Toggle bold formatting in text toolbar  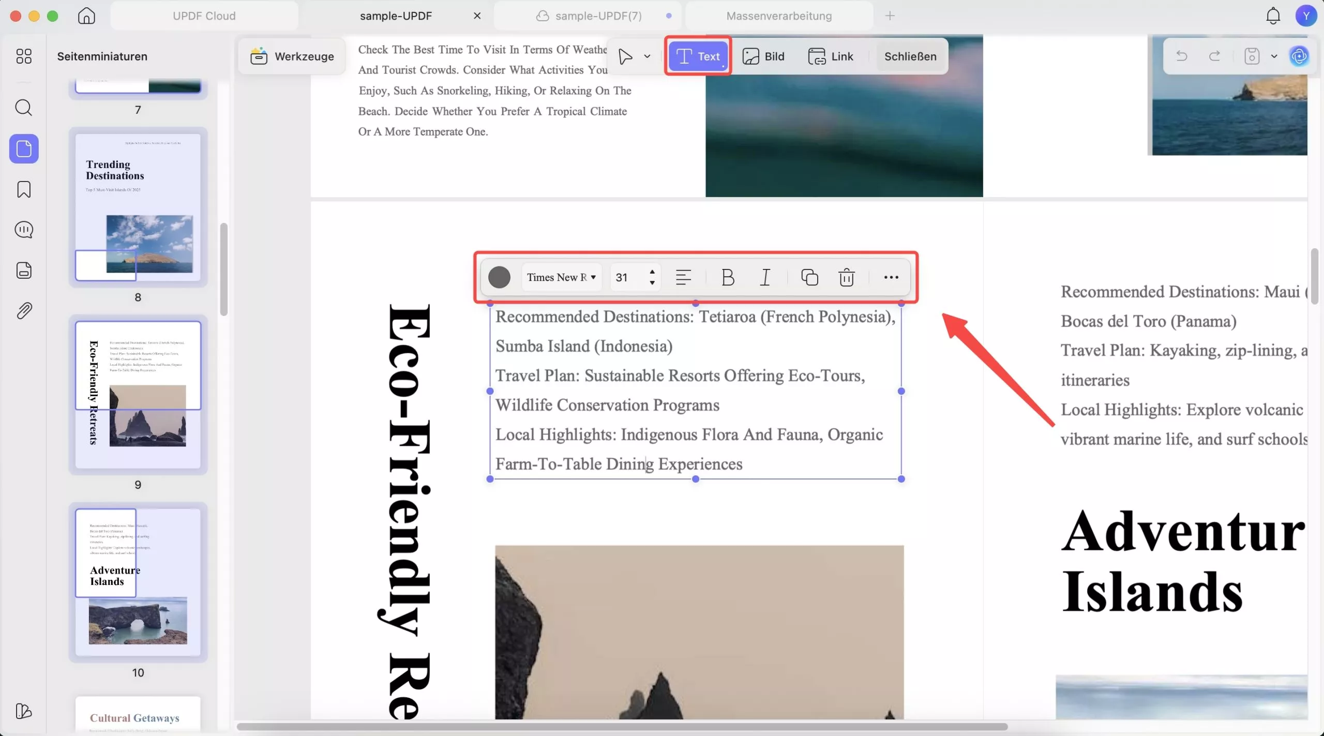(x=727, y=277)
